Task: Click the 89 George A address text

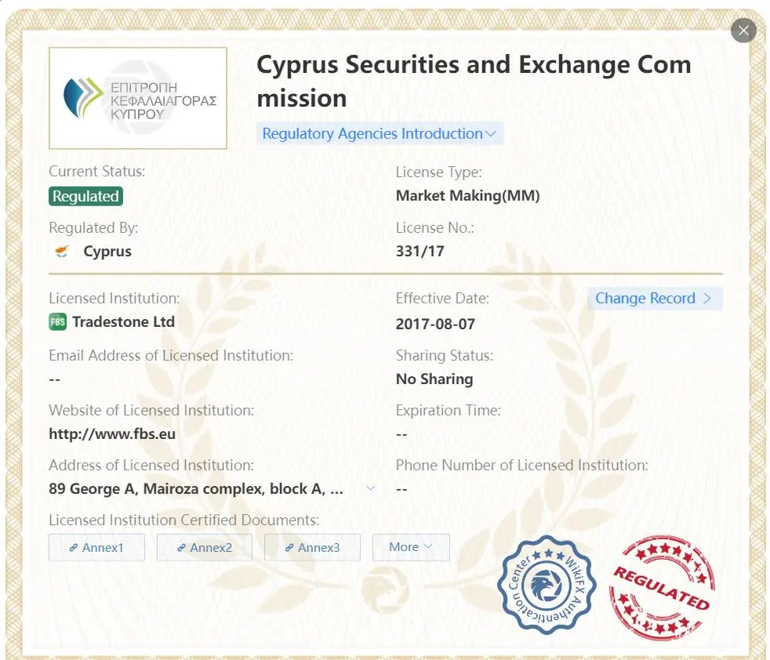Action: pyautogui.click(x=196, y=488)
